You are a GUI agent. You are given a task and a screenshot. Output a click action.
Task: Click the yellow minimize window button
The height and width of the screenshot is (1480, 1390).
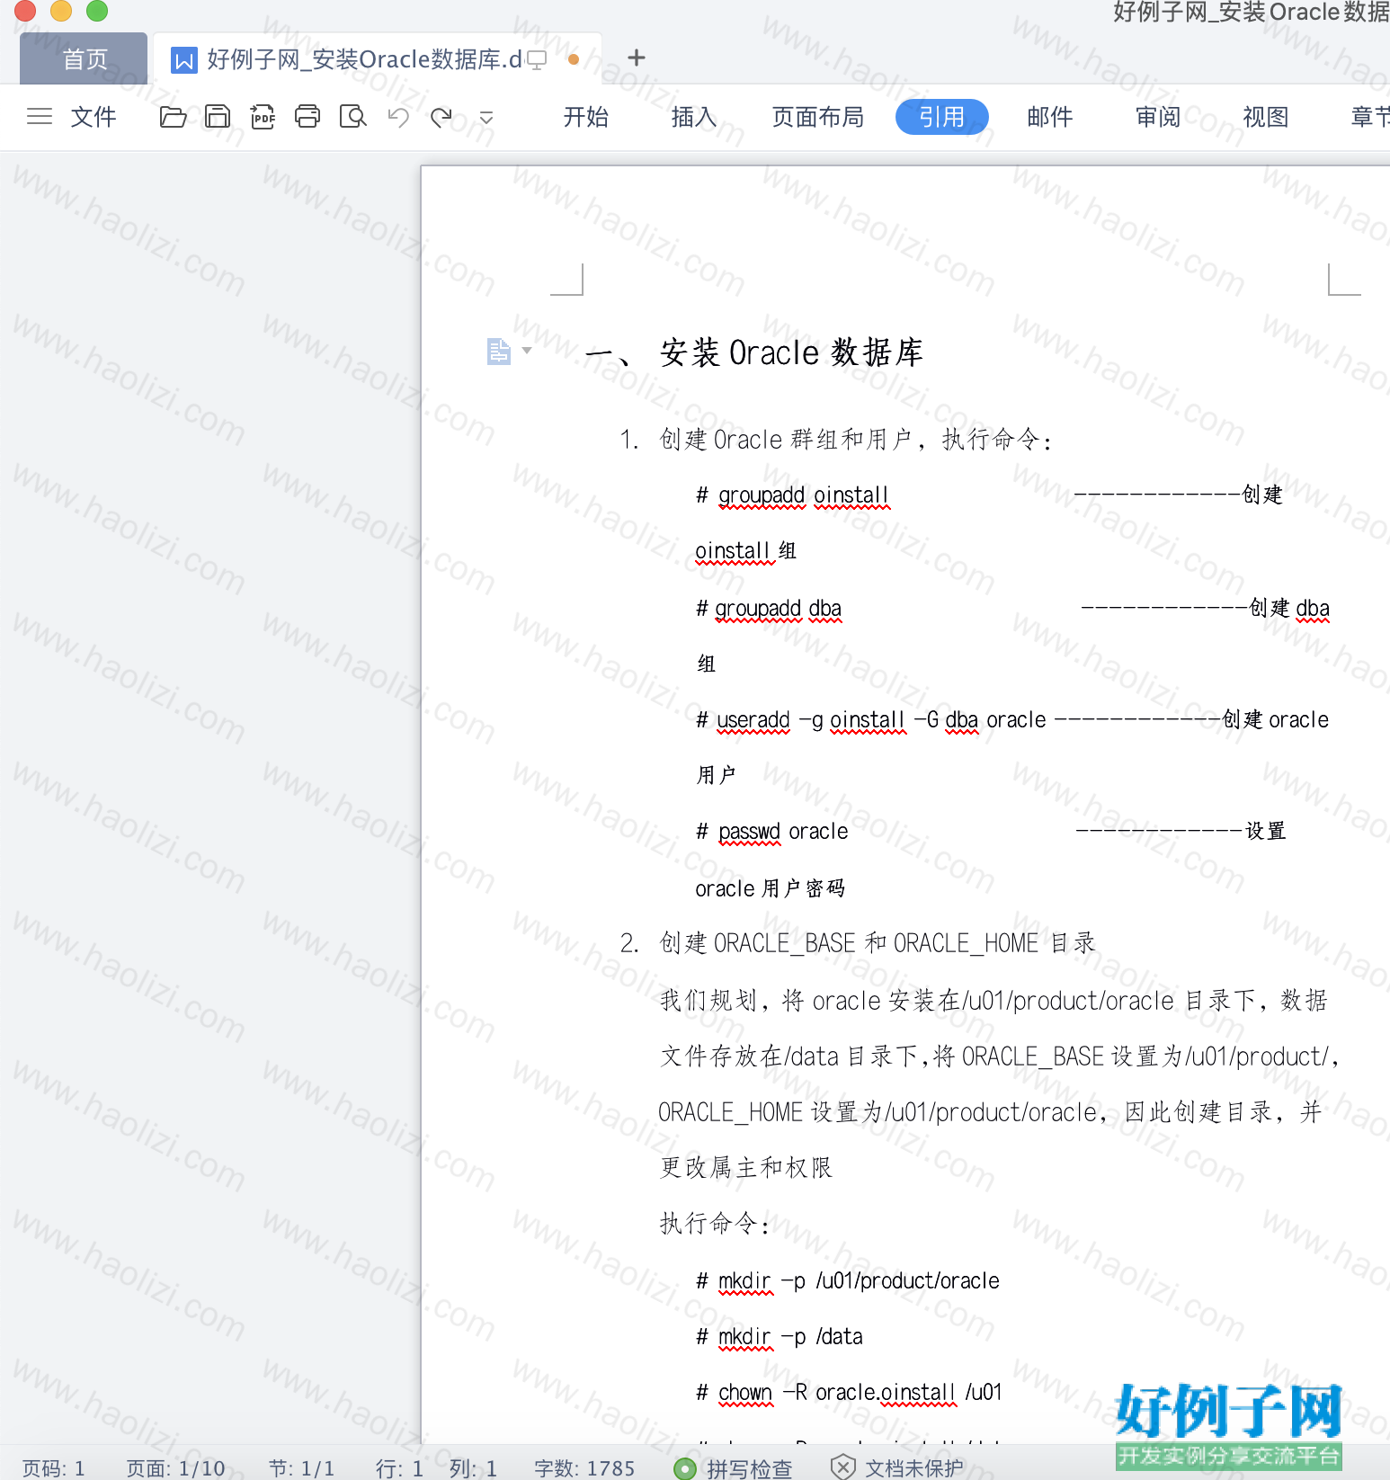coord(61,10)
